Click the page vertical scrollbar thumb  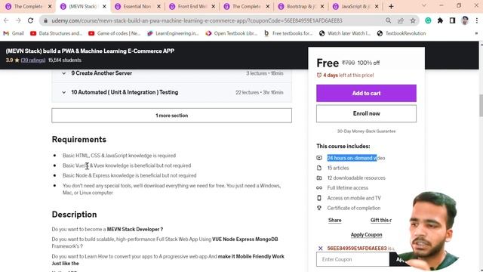[481, 106]
